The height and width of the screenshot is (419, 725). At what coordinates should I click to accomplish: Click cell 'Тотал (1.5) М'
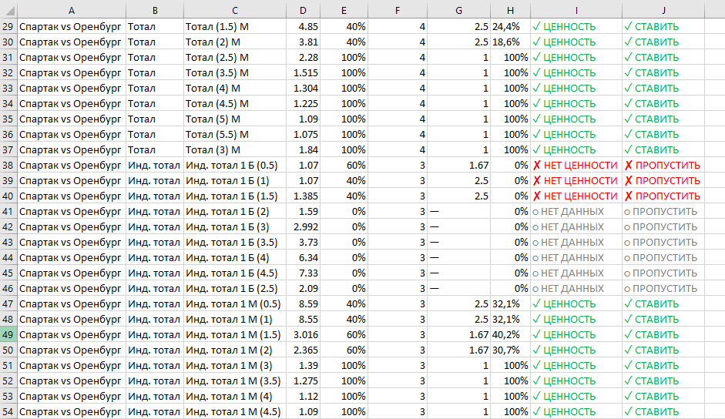[217, 26]
